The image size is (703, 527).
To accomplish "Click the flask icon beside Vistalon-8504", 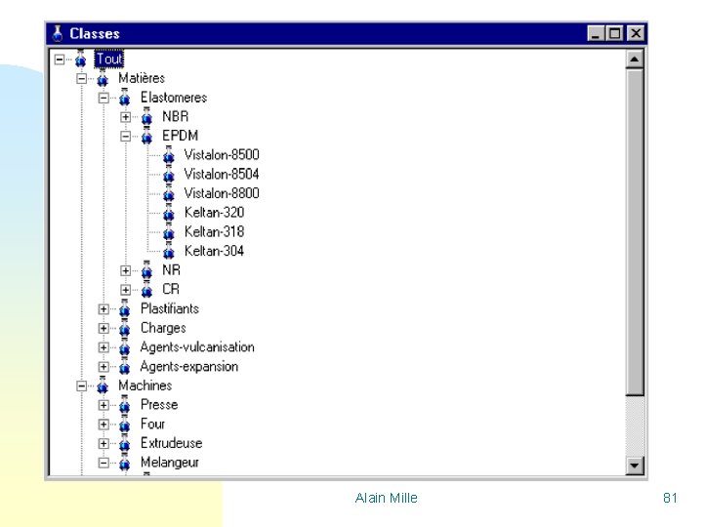I will point(169,175).
